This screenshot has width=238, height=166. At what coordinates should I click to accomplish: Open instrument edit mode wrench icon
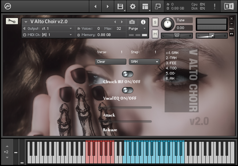[12, 21]
